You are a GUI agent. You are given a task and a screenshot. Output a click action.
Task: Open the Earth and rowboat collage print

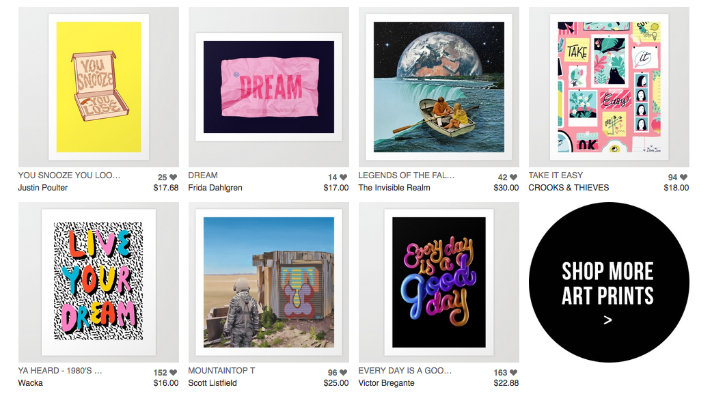pos(439,87)
